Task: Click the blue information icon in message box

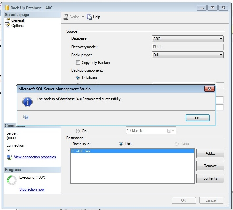Action: (27, 102)
